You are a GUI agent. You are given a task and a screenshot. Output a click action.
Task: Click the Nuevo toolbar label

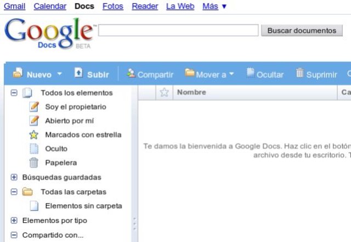pos(39,74)
